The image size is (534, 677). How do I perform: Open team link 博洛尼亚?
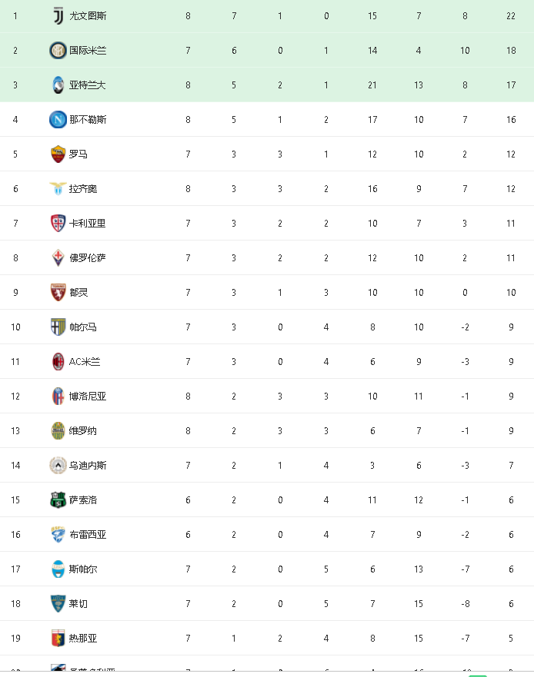[x=88, y=397]
